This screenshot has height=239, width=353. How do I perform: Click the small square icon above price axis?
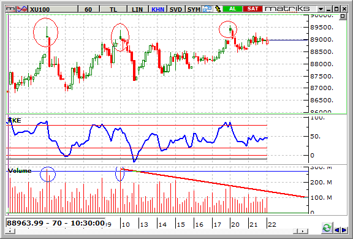point(343,16)
